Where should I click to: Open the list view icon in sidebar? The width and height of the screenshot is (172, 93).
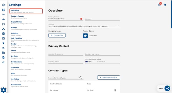(x=4, y=14)
